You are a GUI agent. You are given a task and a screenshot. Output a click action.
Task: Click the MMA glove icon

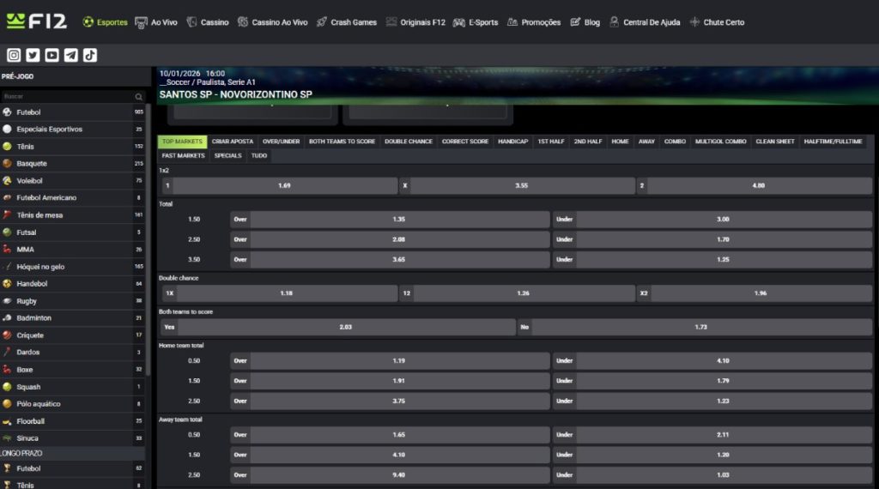point(7,250)
